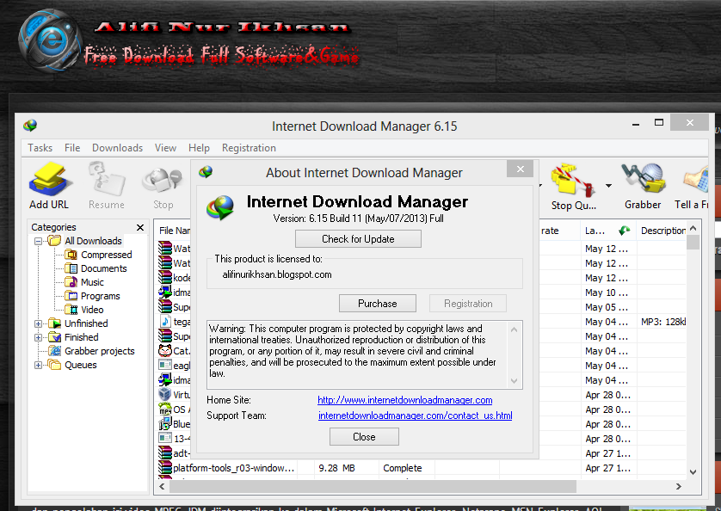Open the File menu
Viewport: 721px width, 511px height.
click(x=72, y=148)
